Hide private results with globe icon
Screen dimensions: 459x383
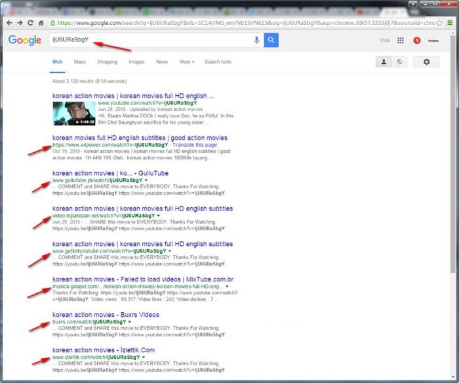[x=399, y=62]
